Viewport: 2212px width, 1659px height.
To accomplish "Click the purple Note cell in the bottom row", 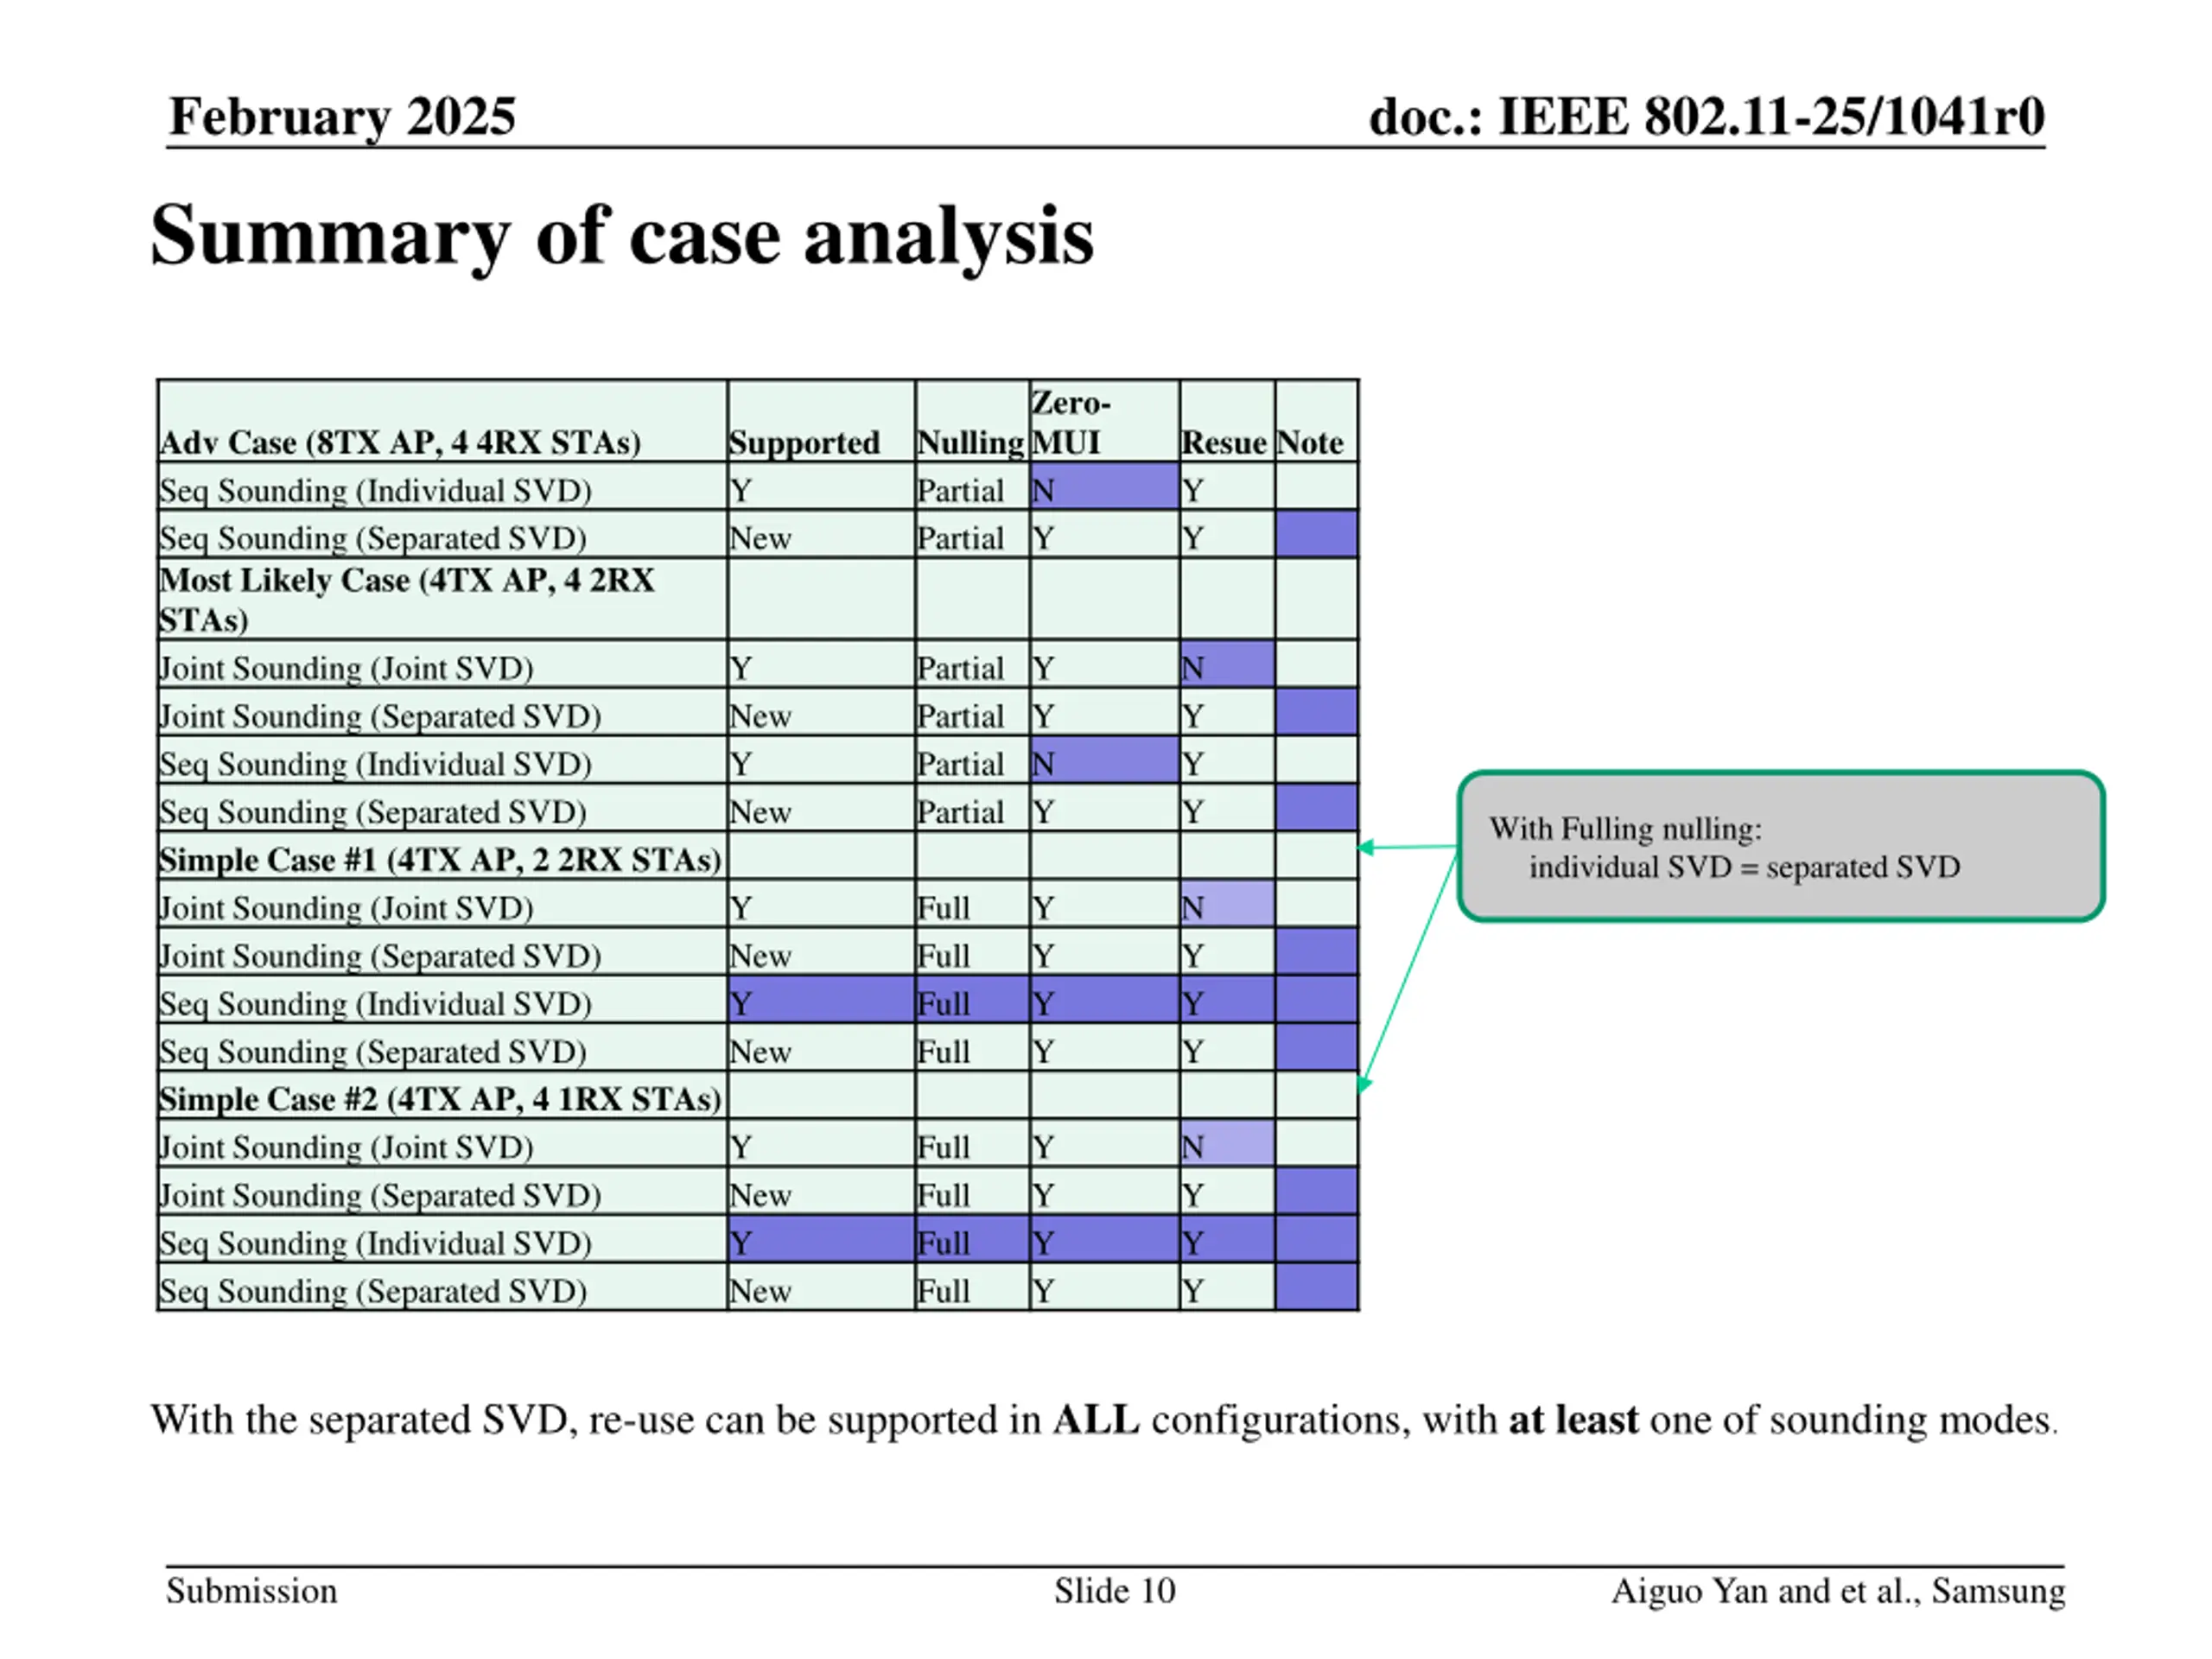I will point(1316,1288).
